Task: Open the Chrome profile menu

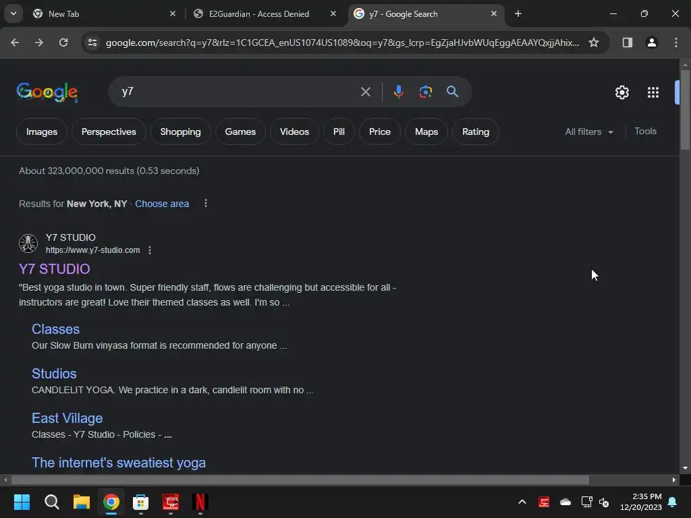Action: pyautogui.click(x=651, y=42)
